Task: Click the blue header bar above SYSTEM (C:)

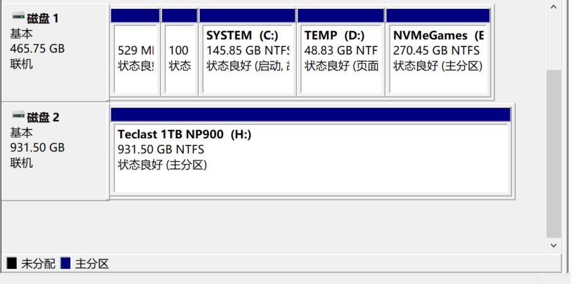Action: (247, 15)
